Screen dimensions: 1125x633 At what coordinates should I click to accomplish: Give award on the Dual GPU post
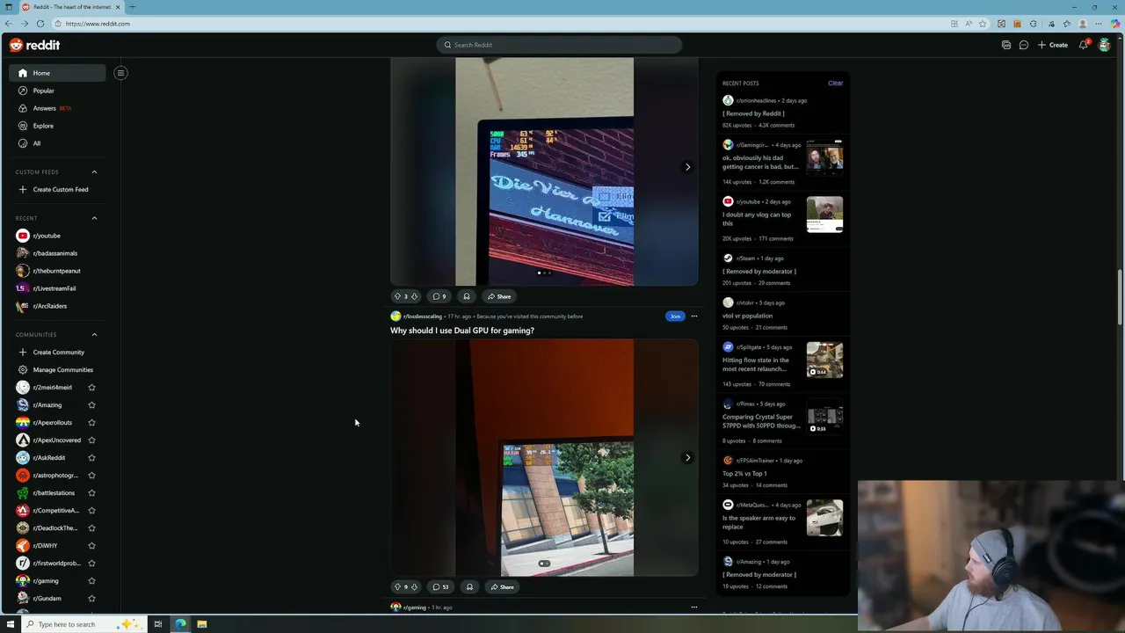[469, 586]
